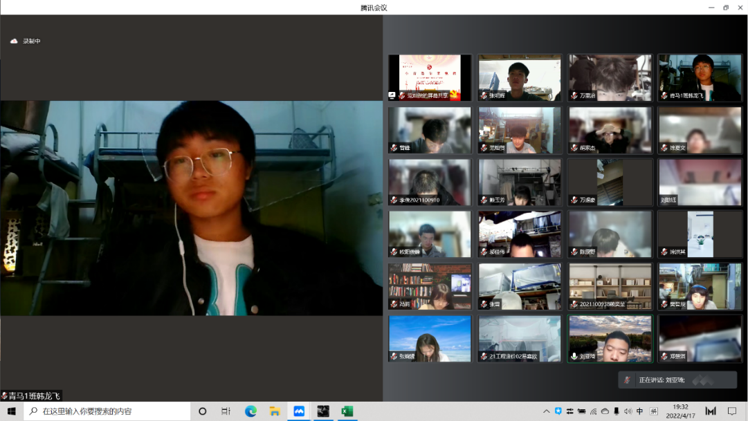
Task: Expand hidden system tray icons
Action: (x=546, y=411)
